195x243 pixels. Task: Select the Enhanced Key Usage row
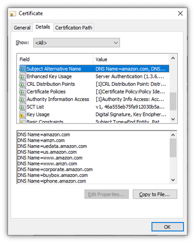[x=94, y=76]
